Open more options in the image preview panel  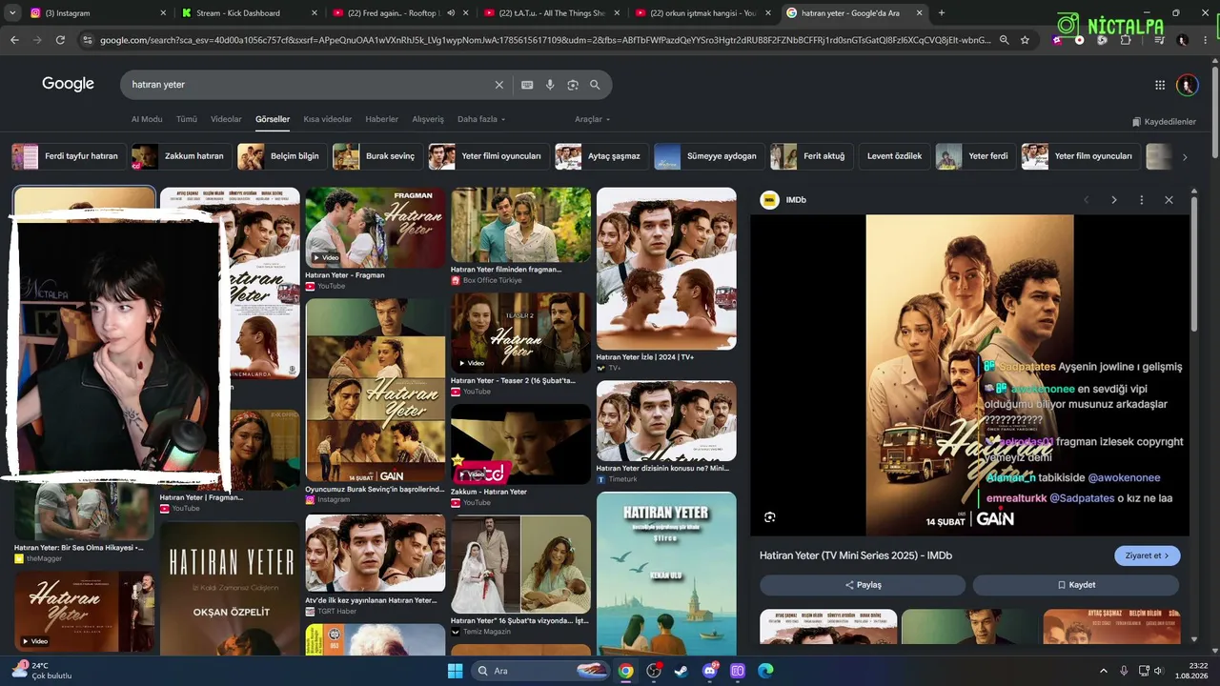[x=1141, y=200]
